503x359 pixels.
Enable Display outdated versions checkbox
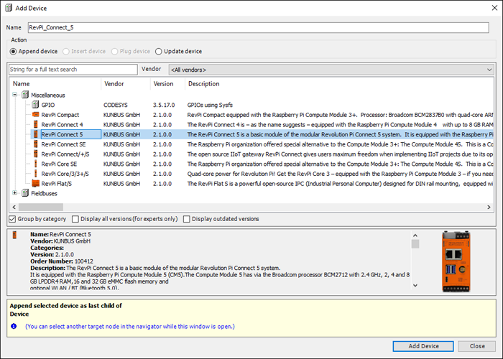tap(187, 219)
